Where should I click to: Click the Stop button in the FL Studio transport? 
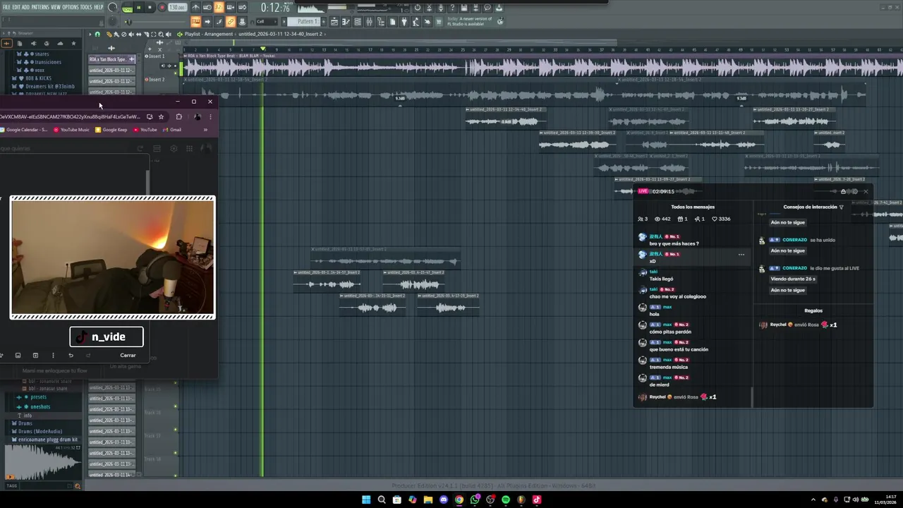150,8
